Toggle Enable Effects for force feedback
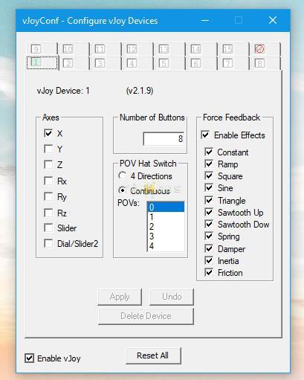 click(x=205, y=135)
